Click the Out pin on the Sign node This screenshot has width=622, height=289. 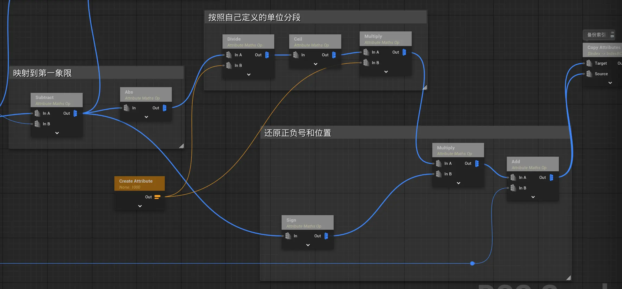point(326,236)
